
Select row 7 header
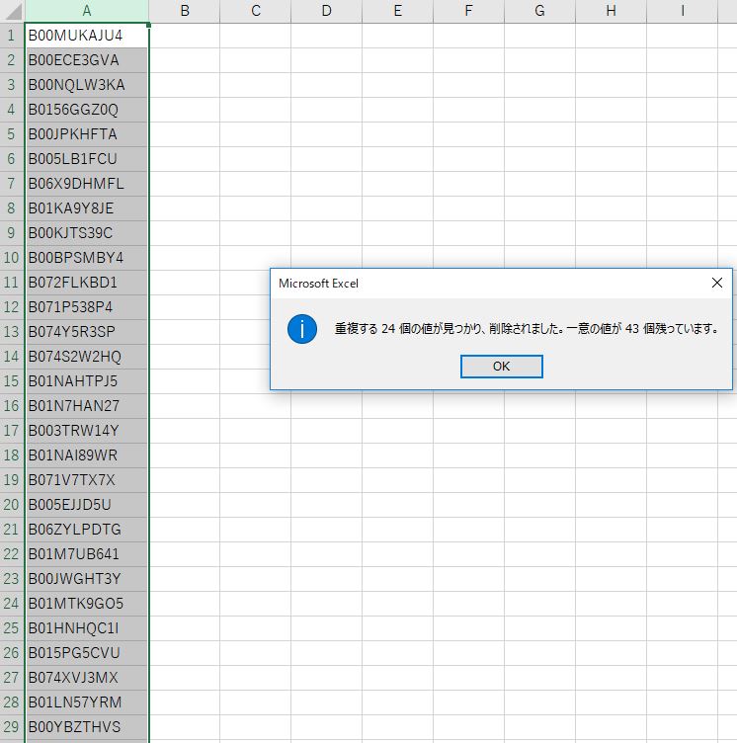point(12,184)
